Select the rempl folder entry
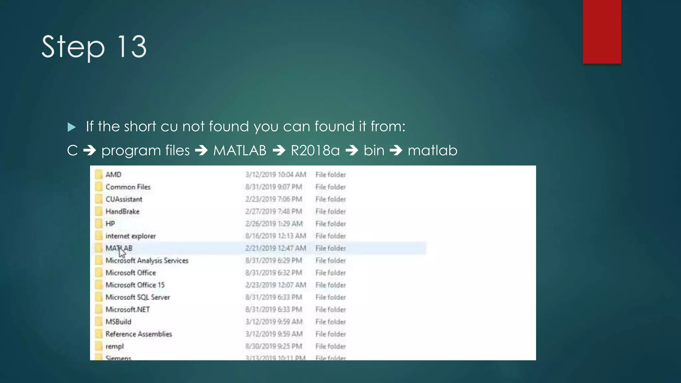Image resolution: width=681 pixels, height=383 pixels. [x=114, y=346]
